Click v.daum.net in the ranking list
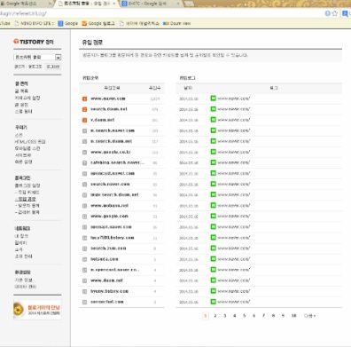 [103, 120]
